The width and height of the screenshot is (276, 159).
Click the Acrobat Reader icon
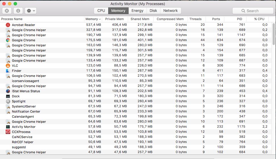[x=8, y=25]
